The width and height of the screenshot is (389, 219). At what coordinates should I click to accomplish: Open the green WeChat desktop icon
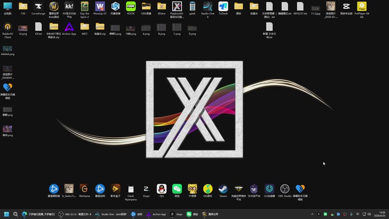tap(177, 190)
